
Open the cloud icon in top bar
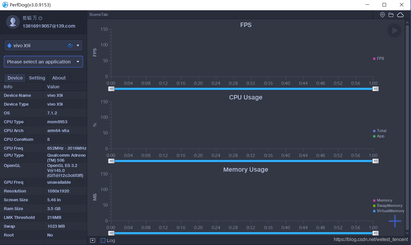point(400,15)
